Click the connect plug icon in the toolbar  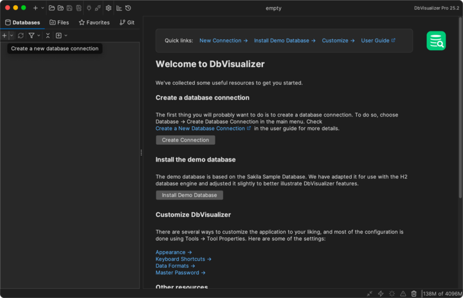pos(88,8)
